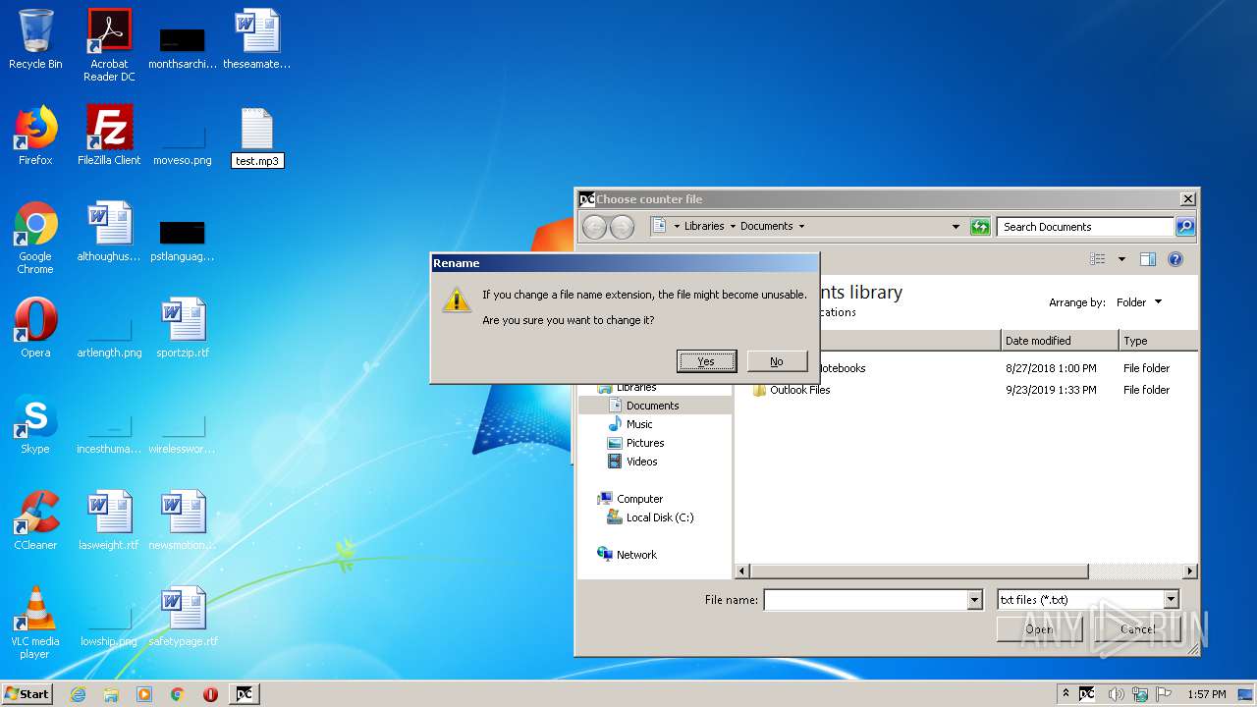
Task: Open Action Center flag tray icon
Action: tap(1164, 694)
